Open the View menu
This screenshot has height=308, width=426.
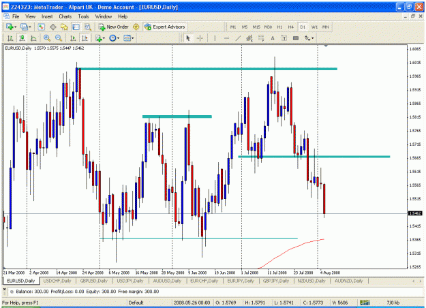[31, 16]
